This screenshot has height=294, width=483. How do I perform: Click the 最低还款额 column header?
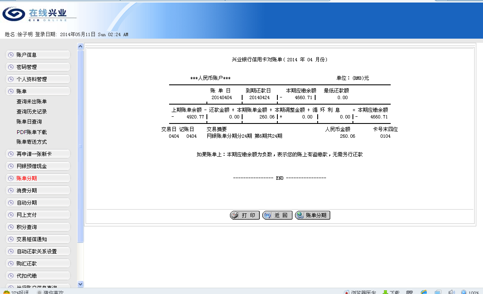pyautogui.click(x=336, y=91)
